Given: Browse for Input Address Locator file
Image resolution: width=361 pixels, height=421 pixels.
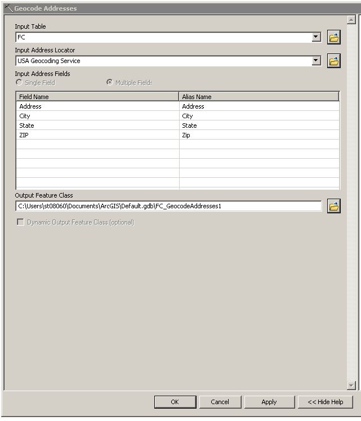Looking at the screenshot, I should [333, 61].
